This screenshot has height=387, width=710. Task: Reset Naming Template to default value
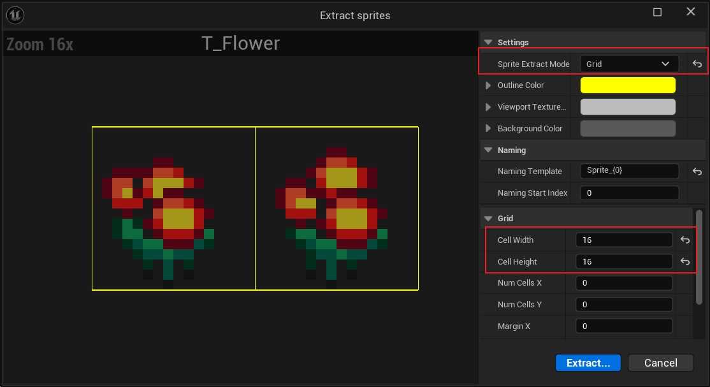[x=697, y=172]
